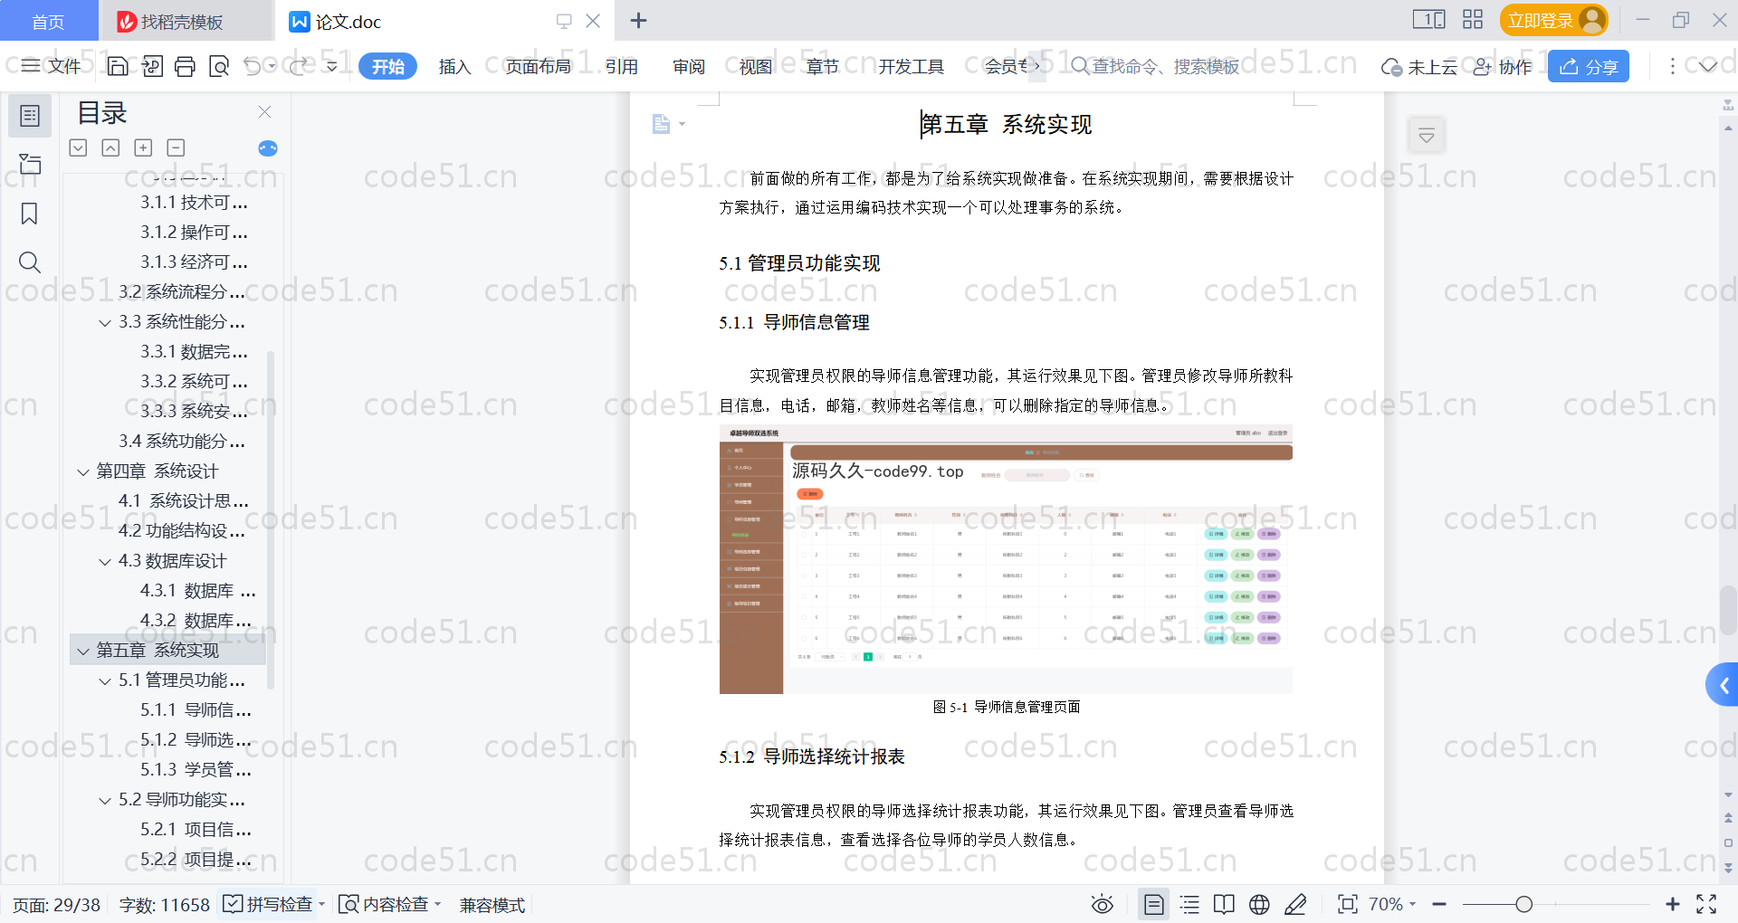
Task: Click the pen annotation icon
Action: (x=1295, y=904)
